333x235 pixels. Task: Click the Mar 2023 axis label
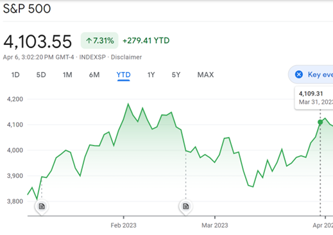point(215,225)
